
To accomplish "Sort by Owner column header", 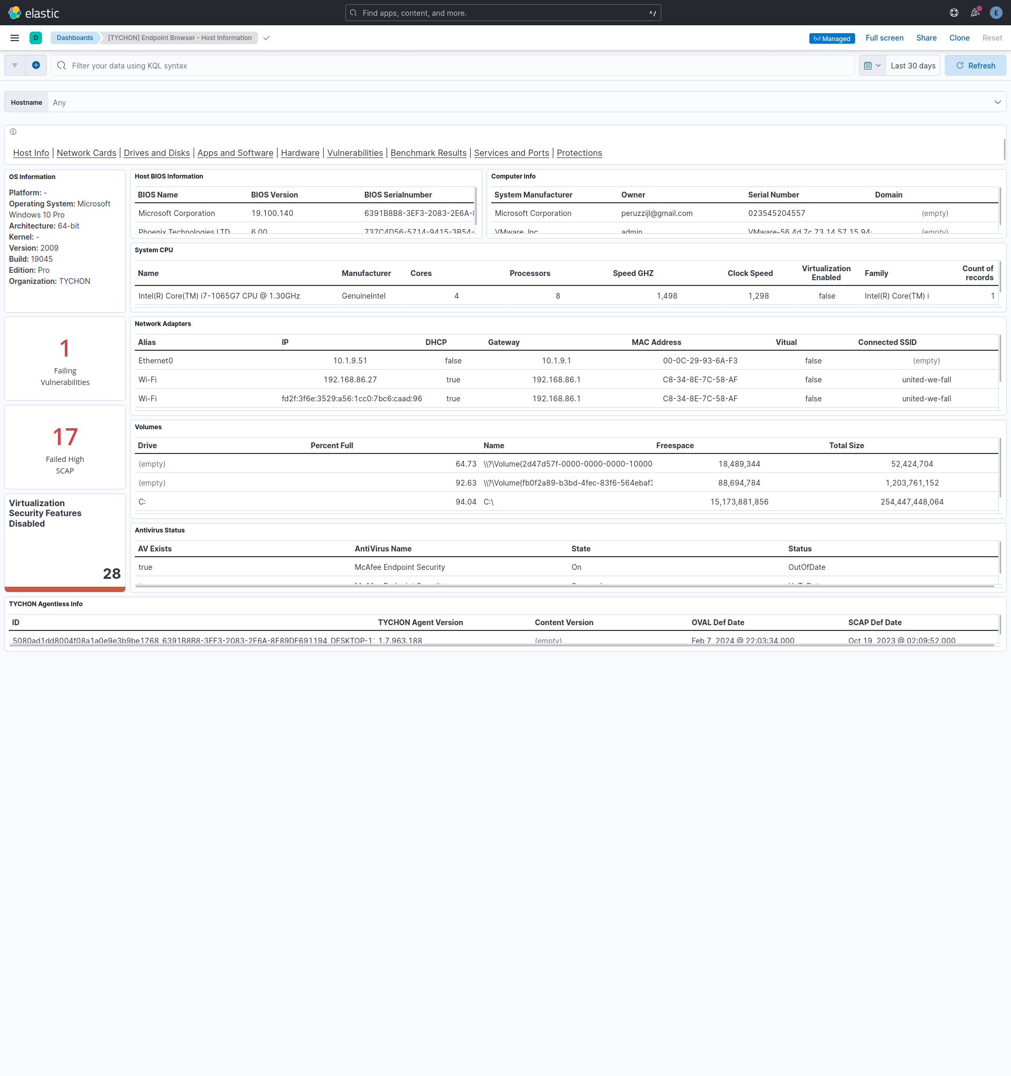I will tap(633, 195).
